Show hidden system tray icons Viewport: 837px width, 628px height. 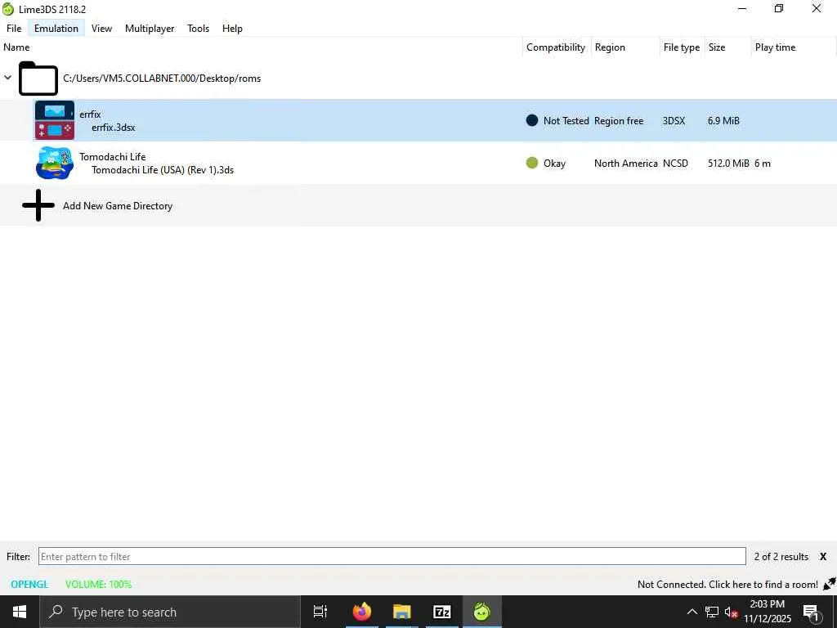coord(692,612)
